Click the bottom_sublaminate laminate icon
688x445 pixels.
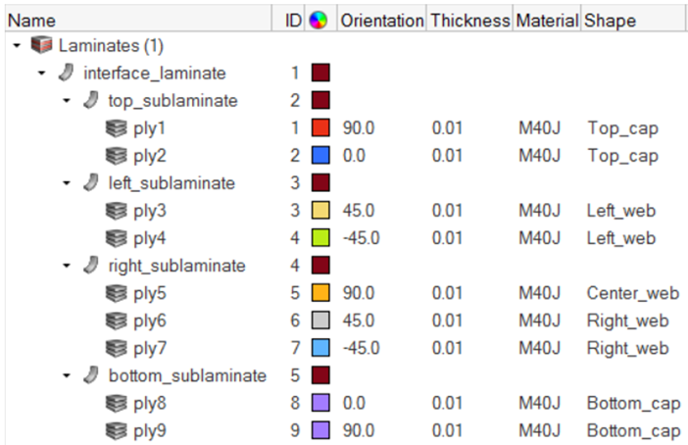pyautogui.click(x=91, y=375)
